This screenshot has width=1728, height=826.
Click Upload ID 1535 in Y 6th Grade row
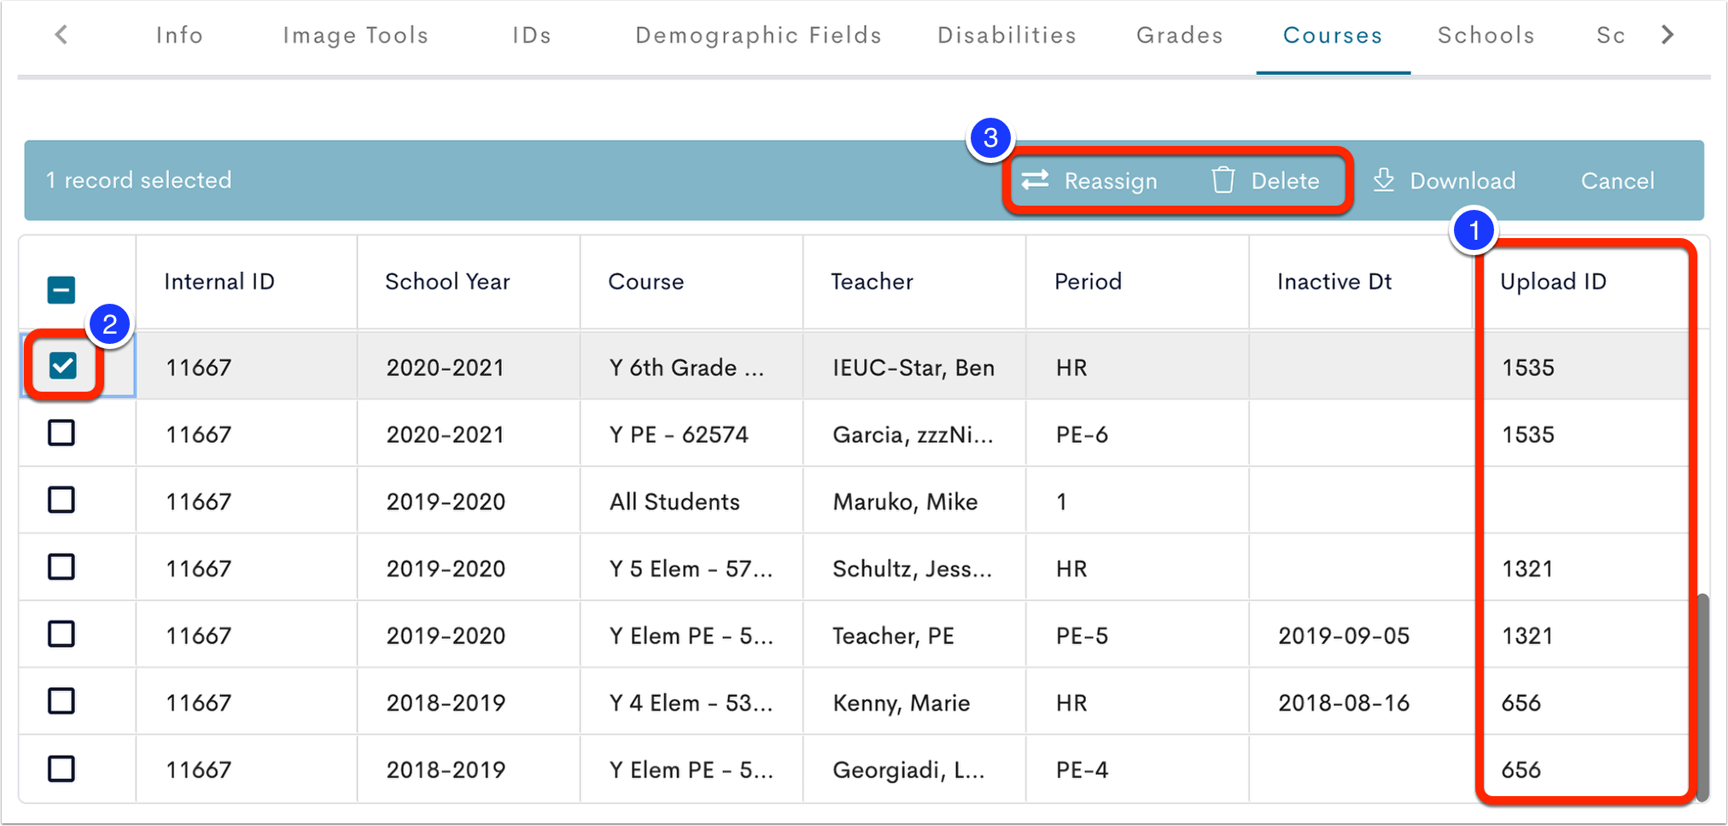click(x=1528, y=368)
